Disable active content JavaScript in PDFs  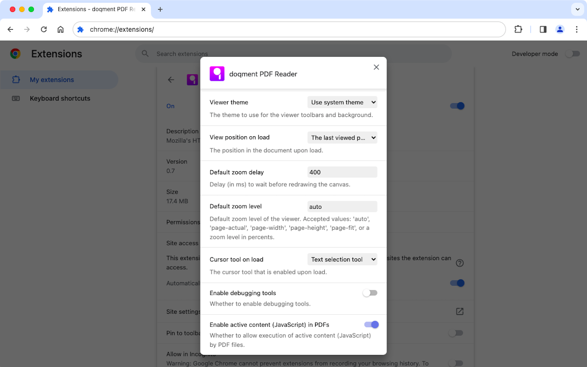[371, 325]
